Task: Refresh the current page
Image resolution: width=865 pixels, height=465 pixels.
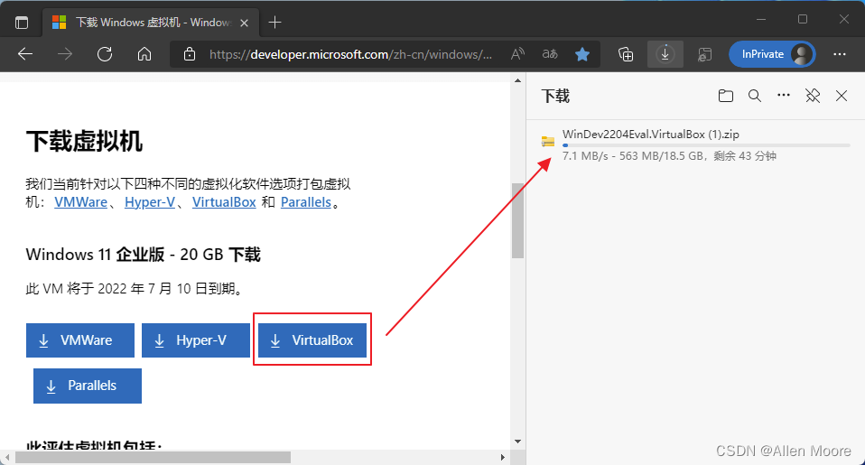Action: pyautogui.click(x=105, y=54)
